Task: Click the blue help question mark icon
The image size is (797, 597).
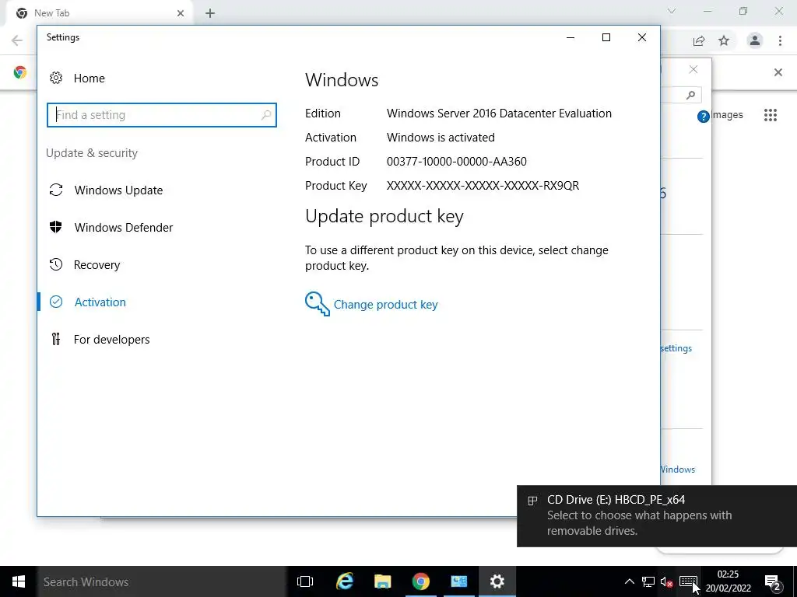Action: click(x=704, y=117)
